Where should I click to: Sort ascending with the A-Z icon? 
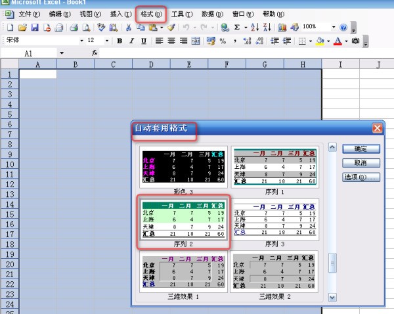tap(255, 27)
